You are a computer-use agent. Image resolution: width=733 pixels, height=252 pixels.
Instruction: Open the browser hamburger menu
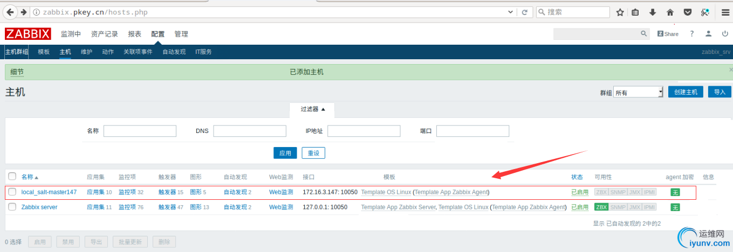coord(725,12)
